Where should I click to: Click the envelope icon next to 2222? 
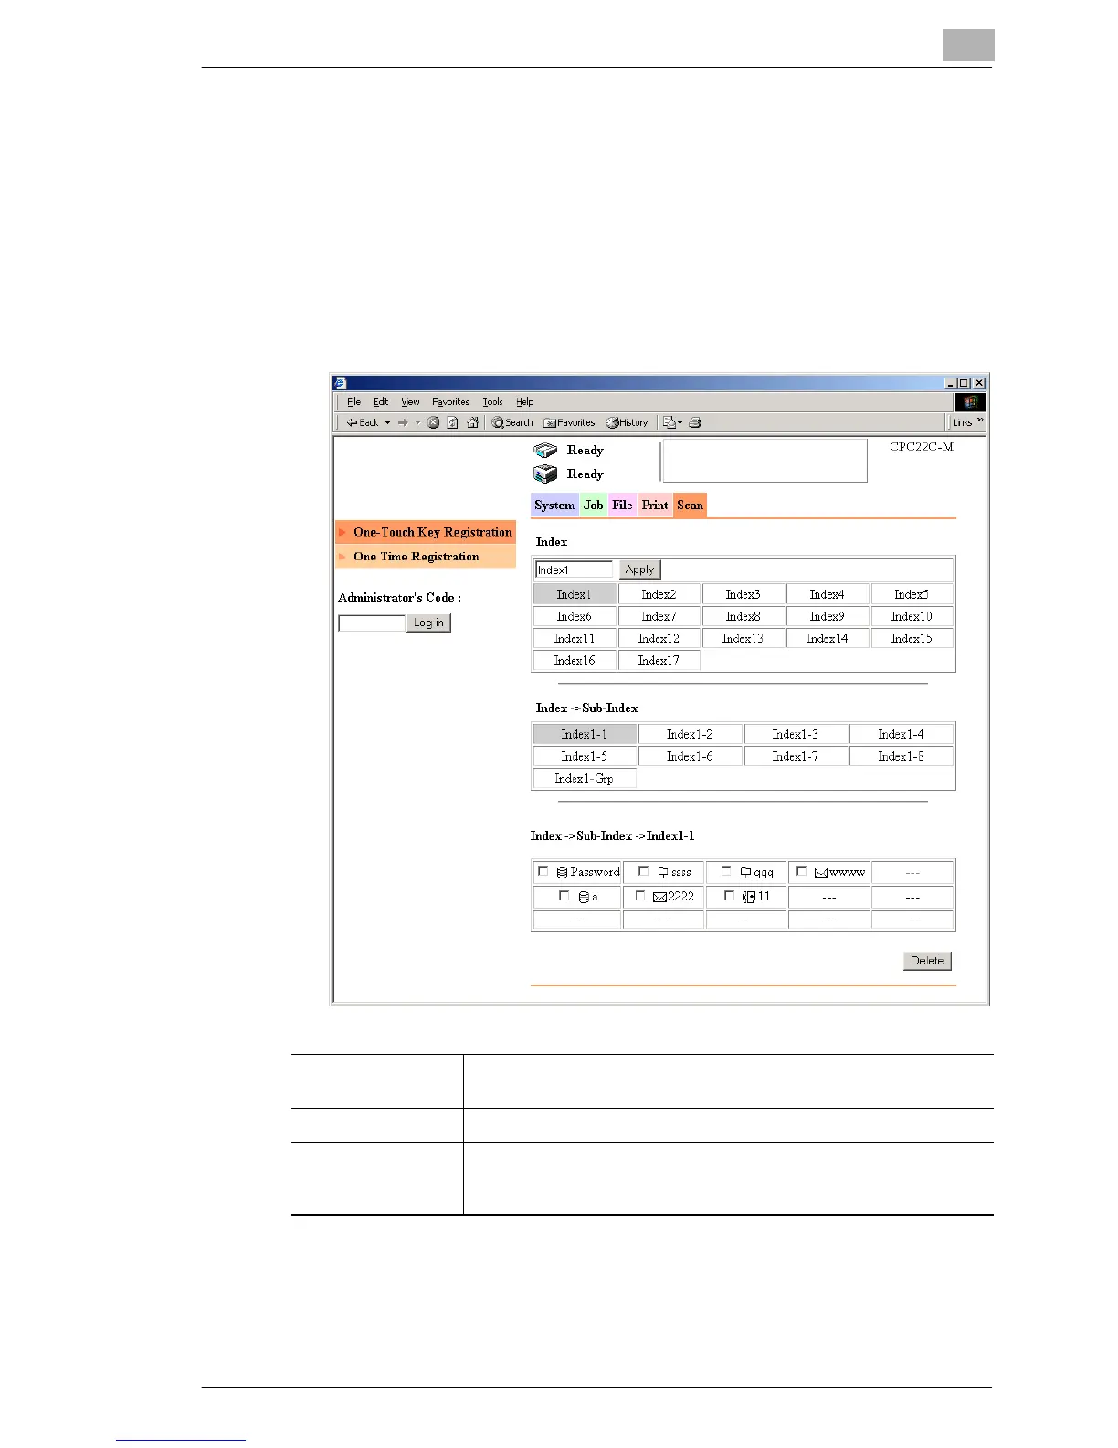click(x=660, y=897)
